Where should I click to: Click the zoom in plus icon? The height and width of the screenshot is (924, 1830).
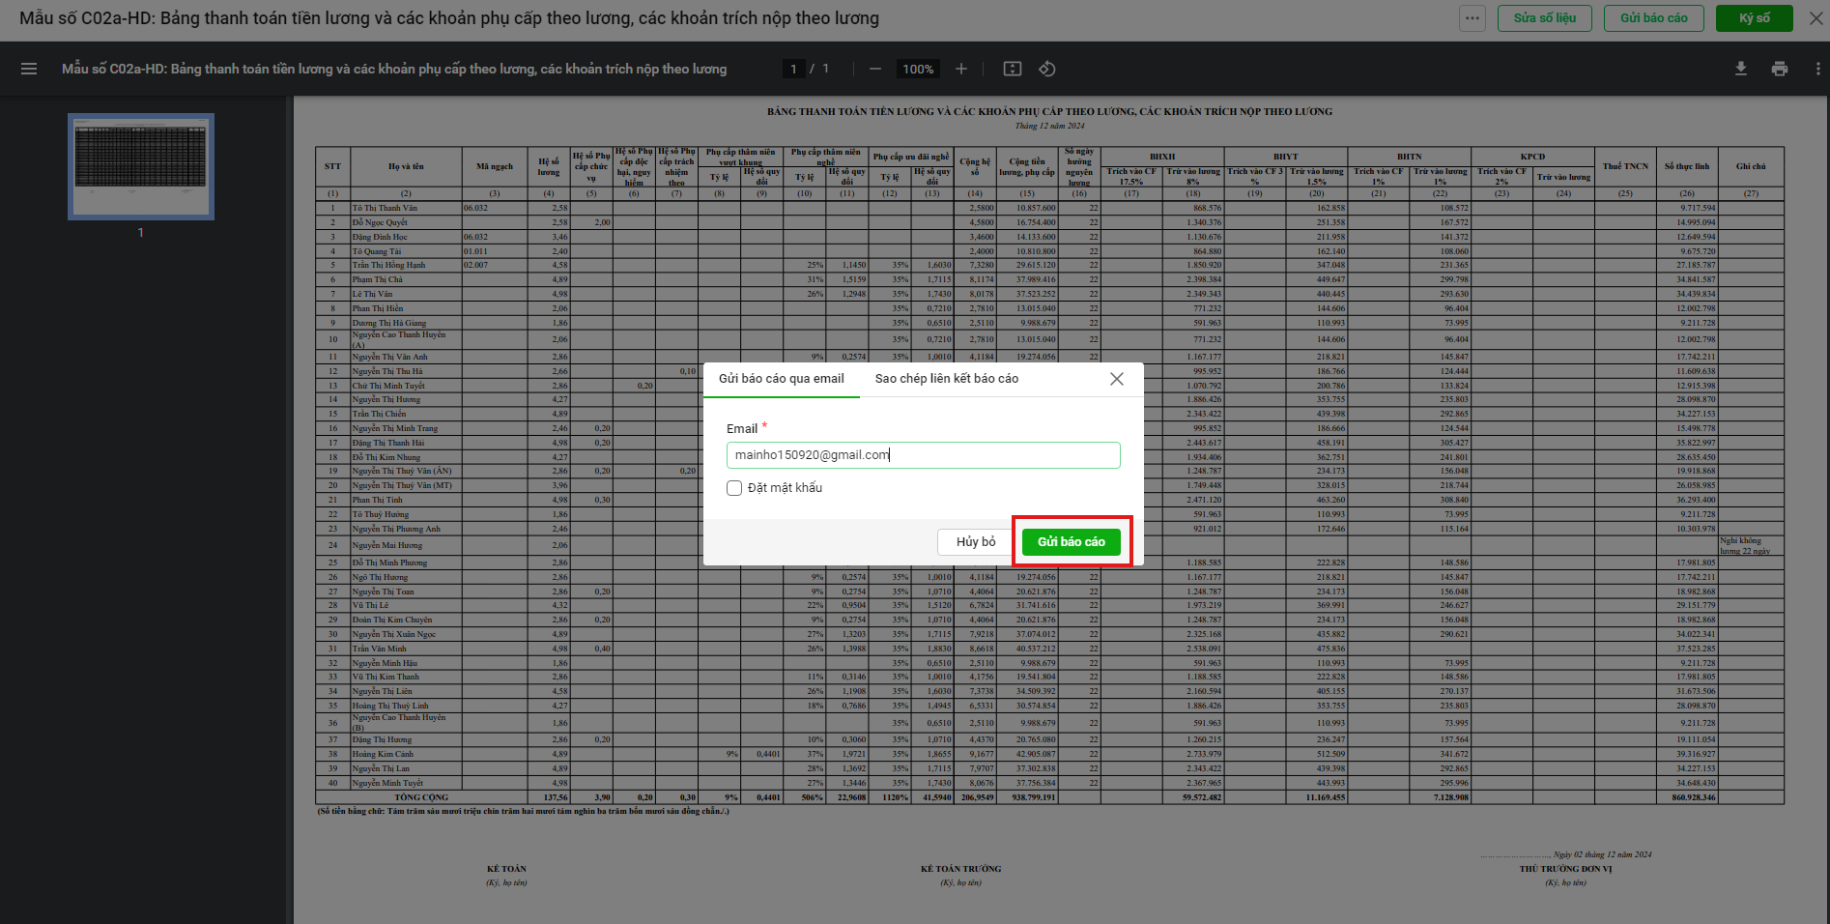(961, 69)
